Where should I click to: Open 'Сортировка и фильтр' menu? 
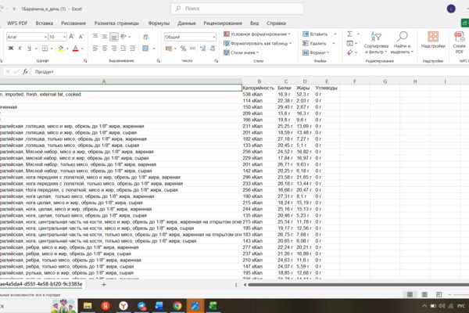[x=376, y=43]
